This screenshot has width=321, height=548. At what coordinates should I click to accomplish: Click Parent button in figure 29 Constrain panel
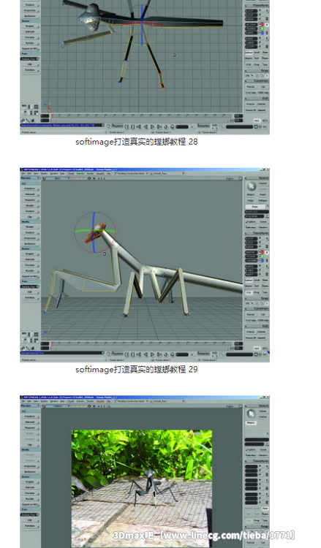click(251, 314)
